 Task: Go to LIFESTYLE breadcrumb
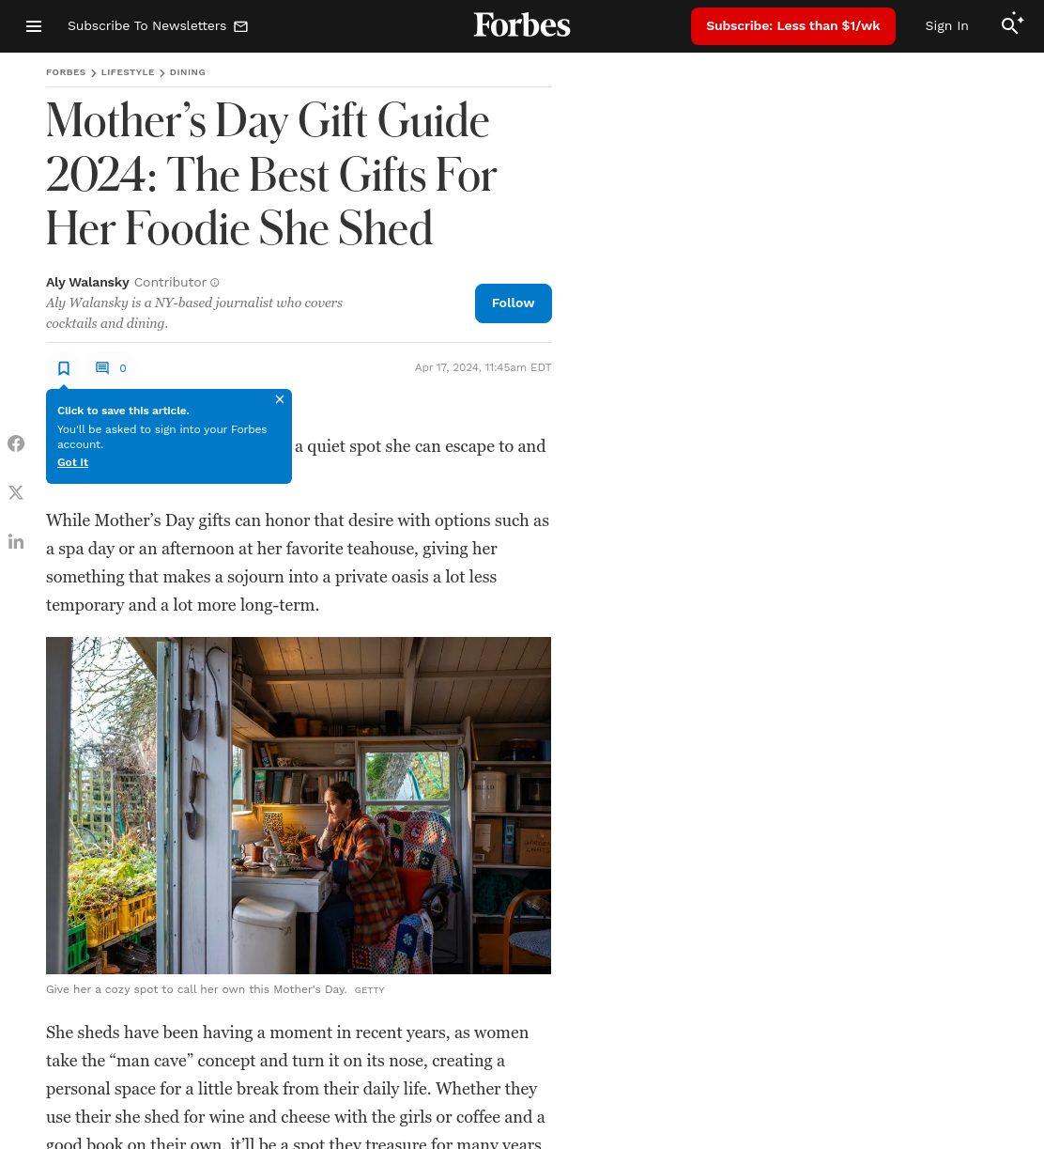[128, 72]
